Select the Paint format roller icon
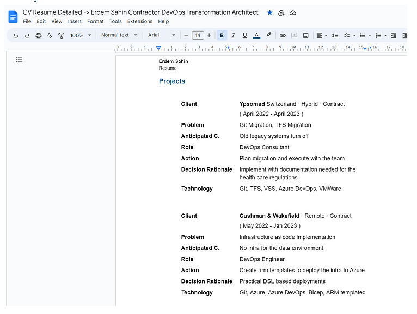Viewport: 417px width, 314px height. pyautogui.click(x=61, y=35)
